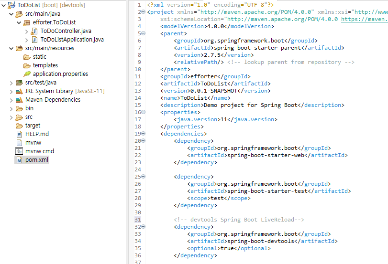Image resolution: width=388 pixels, height=264 pixels.
Task: Fold the parent element at line 5
Action: [x=144, y=33]
